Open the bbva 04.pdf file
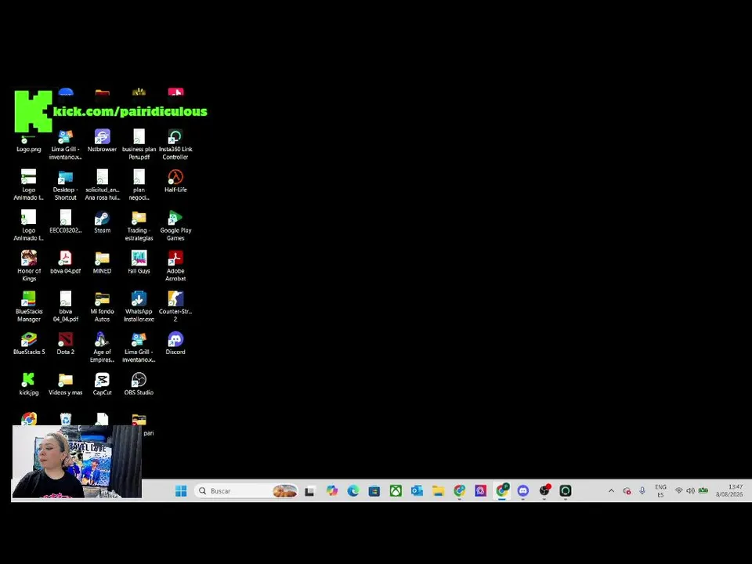The height and width of the screenshot is (564, 752). (65, 262)
